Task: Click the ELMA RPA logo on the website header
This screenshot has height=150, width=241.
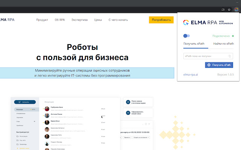Action: (7, 20)
